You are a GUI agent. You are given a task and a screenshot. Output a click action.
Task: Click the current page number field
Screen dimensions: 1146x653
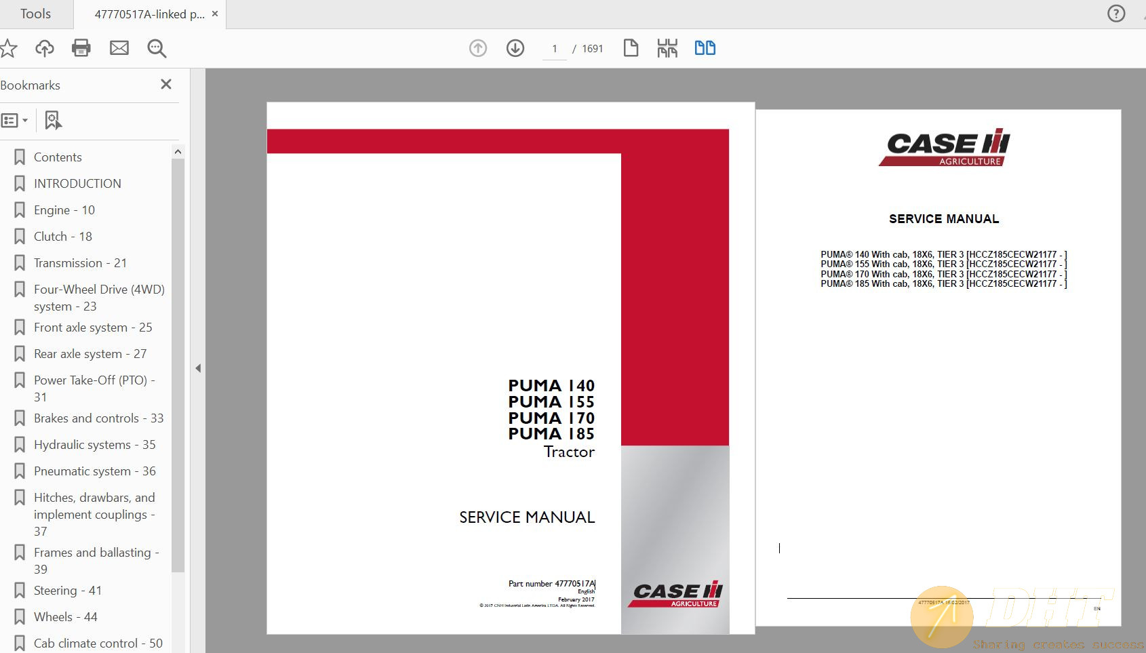pyautogui.click(x=554, y=49)
